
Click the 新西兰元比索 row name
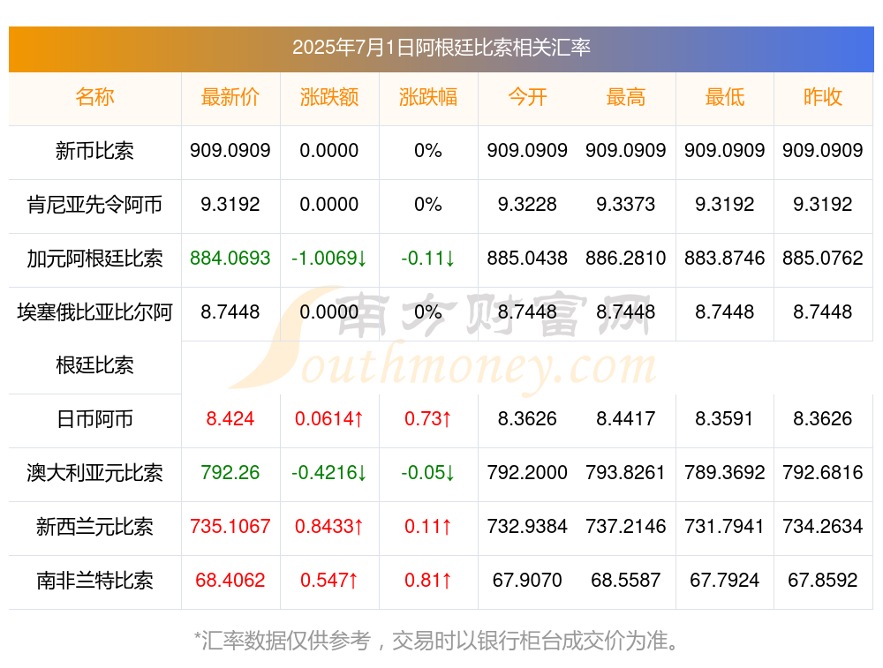click(x=94, y=527)
